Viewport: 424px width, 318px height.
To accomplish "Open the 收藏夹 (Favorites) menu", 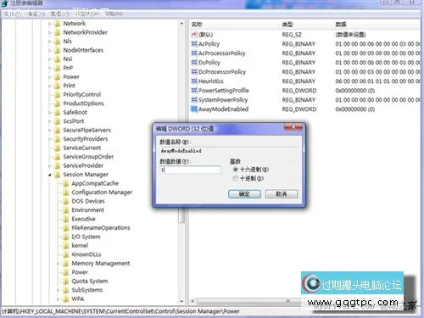I will [x=86, y=14].
